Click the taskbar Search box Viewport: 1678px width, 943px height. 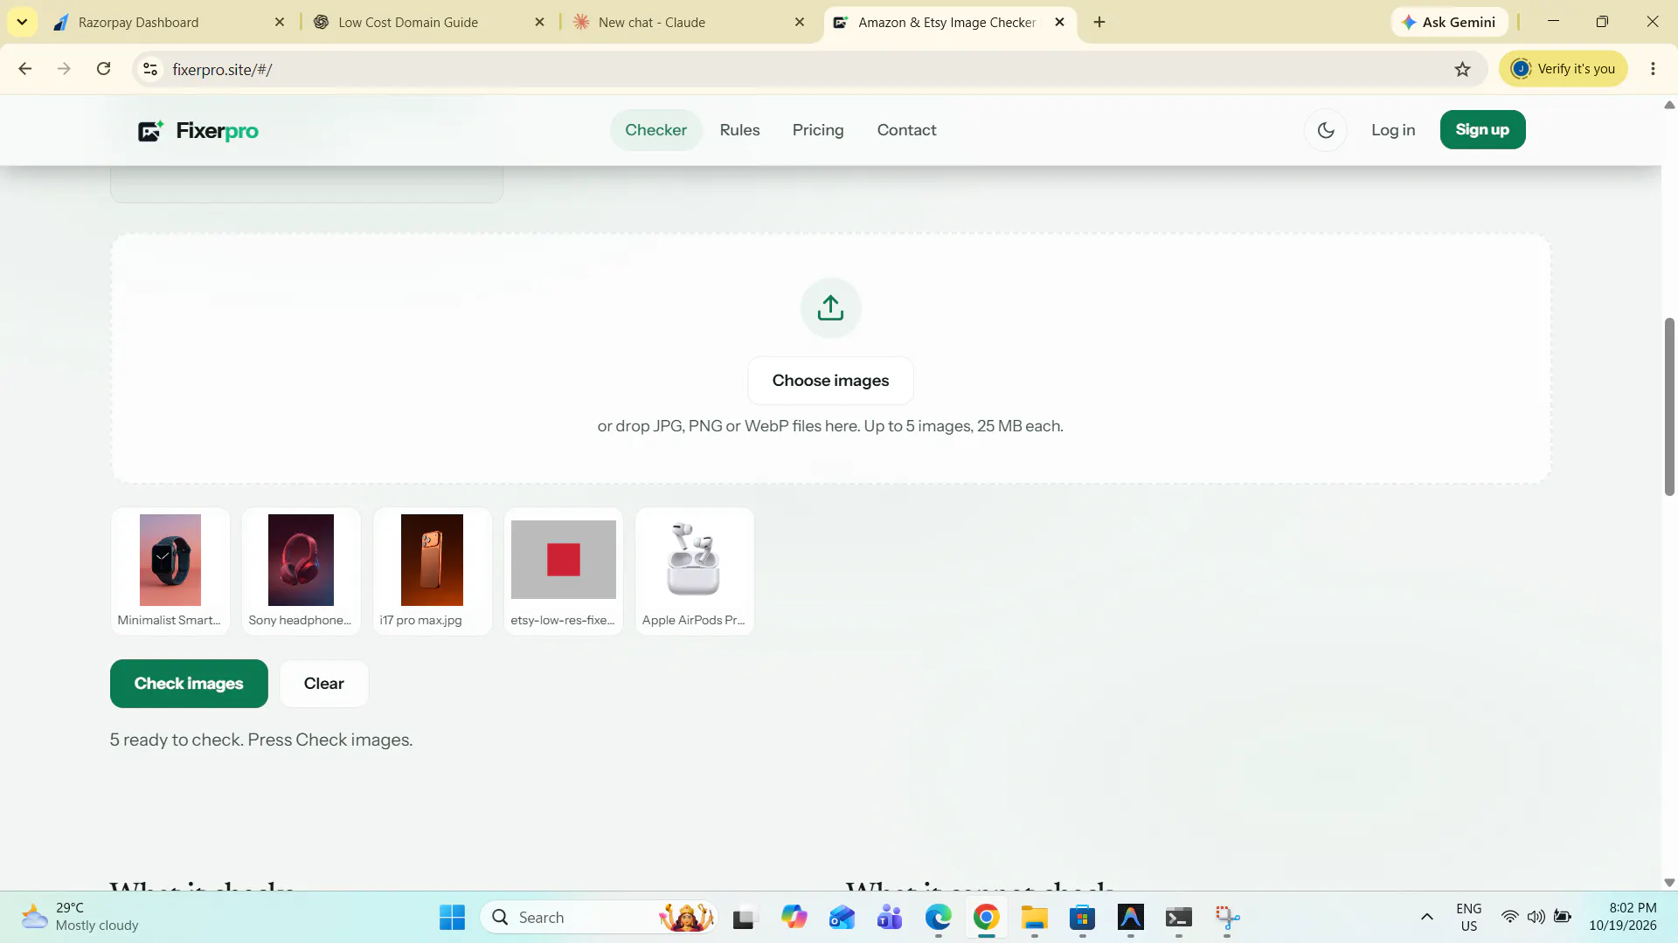[600, 918]
